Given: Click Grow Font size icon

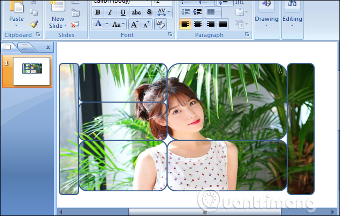Looking at the screenshot, I should (134, 24).
